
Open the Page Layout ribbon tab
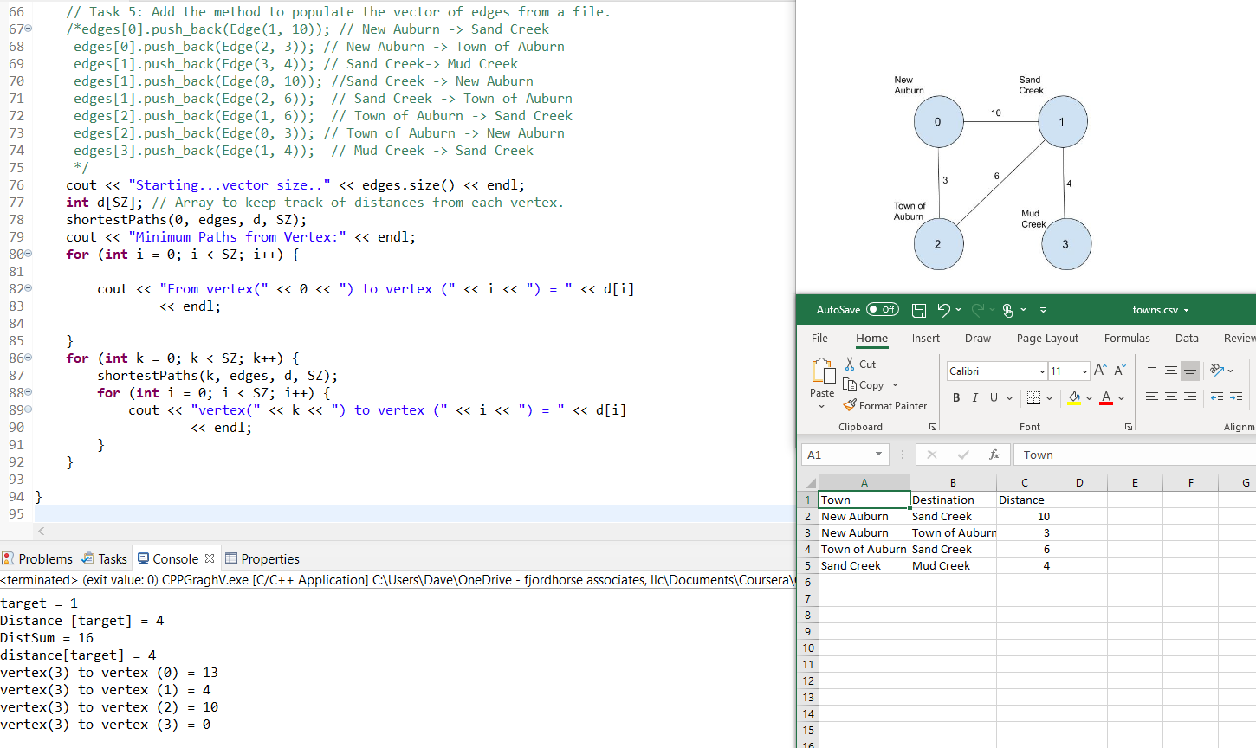[1047, 339]
